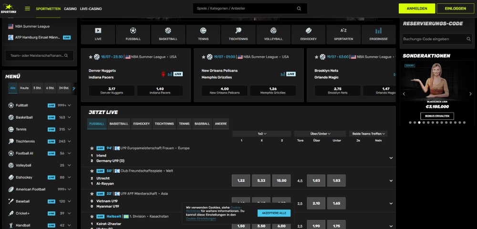Switch to the Eishockey tab under Jetzt Live

(141, 124)
